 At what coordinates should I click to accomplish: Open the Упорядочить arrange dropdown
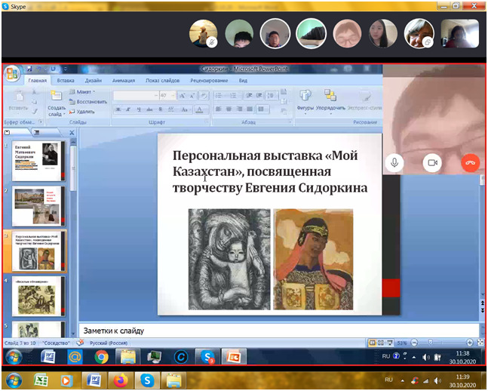click(x=330, y=99)
